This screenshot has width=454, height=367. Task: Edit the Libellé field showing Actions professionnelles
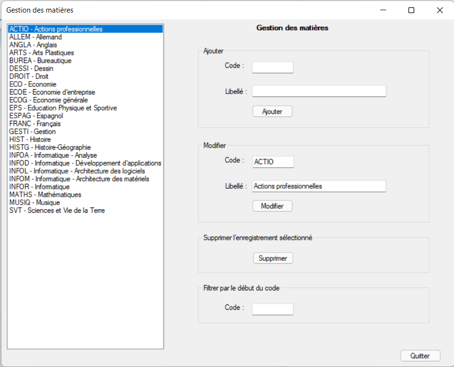319,186
